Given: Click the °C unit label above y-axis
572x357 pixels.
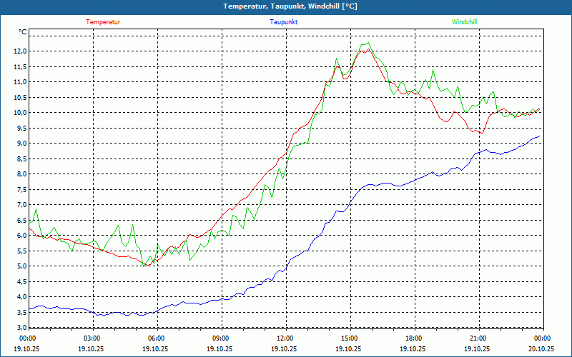Looking at the screenshot, I should coord(22,32).
